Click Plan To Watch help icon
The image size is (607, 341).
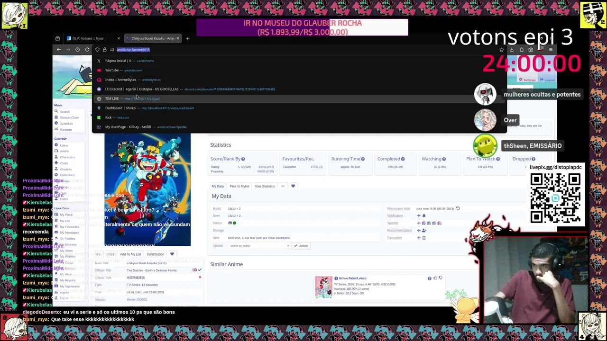coord(498,159)
